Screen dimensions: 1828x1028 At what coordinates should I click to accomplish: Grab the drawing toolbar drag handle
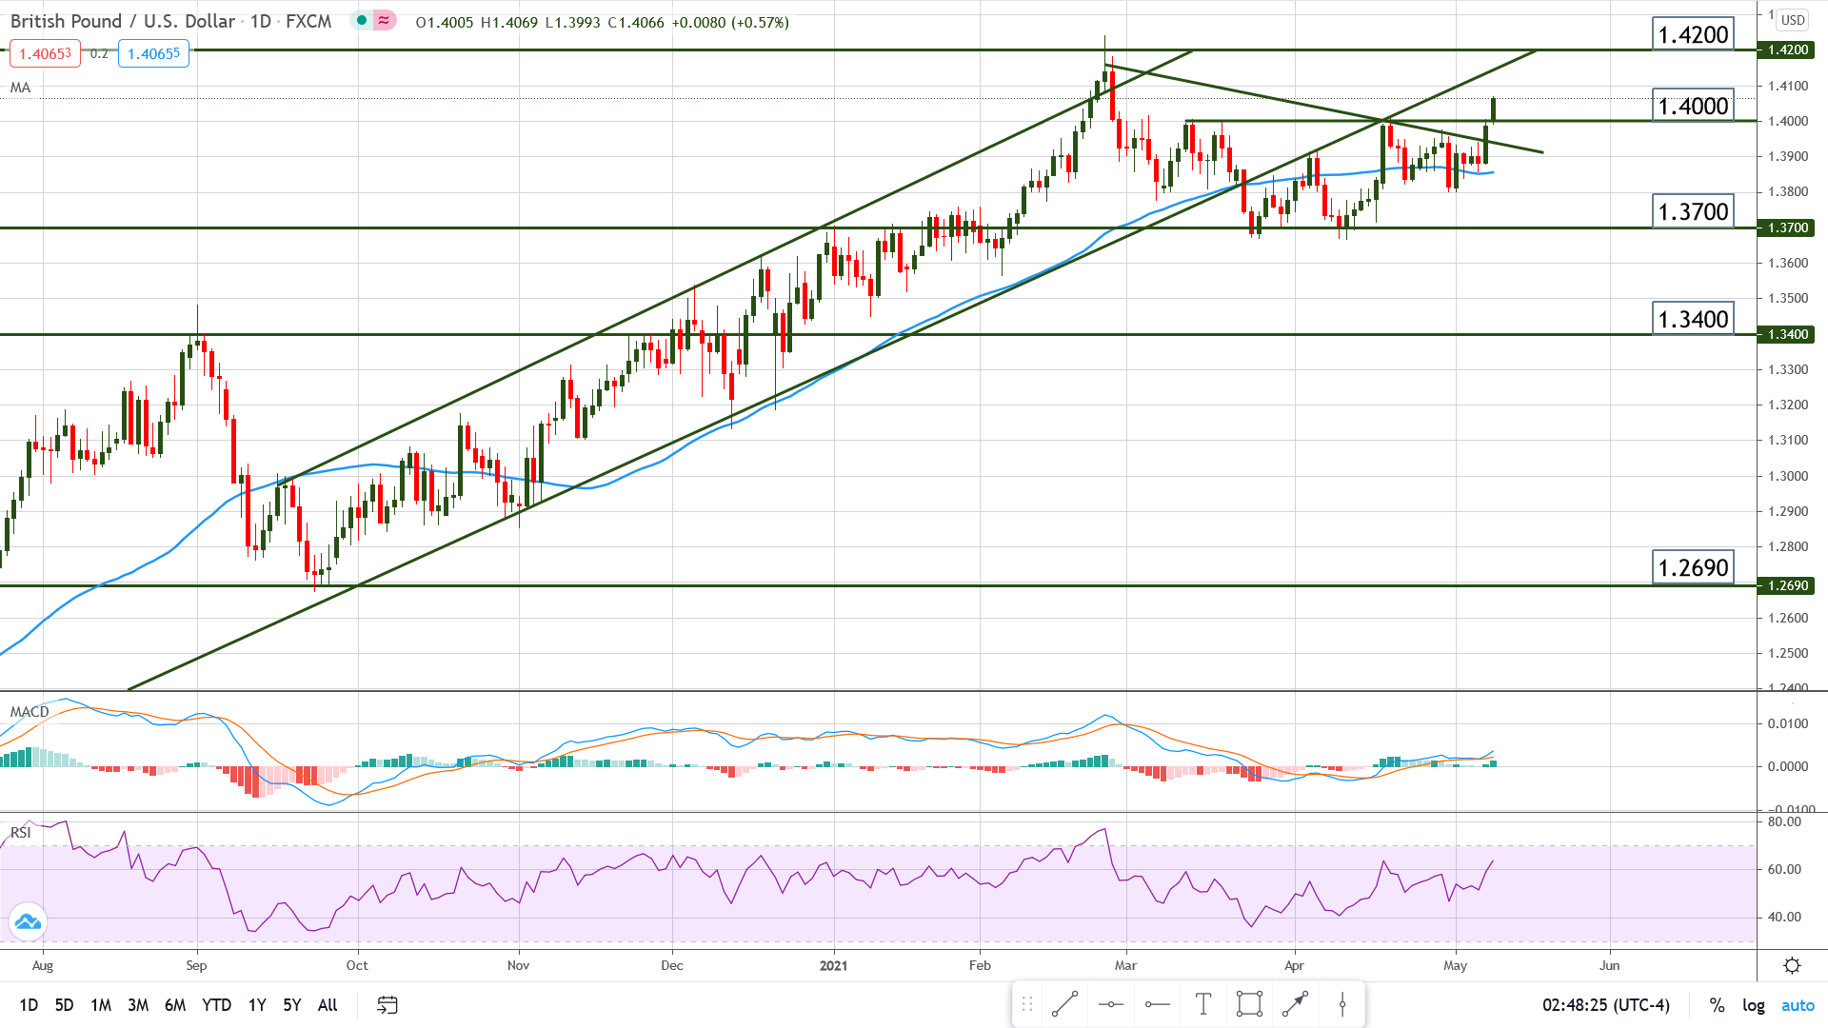(1026, 1004)
